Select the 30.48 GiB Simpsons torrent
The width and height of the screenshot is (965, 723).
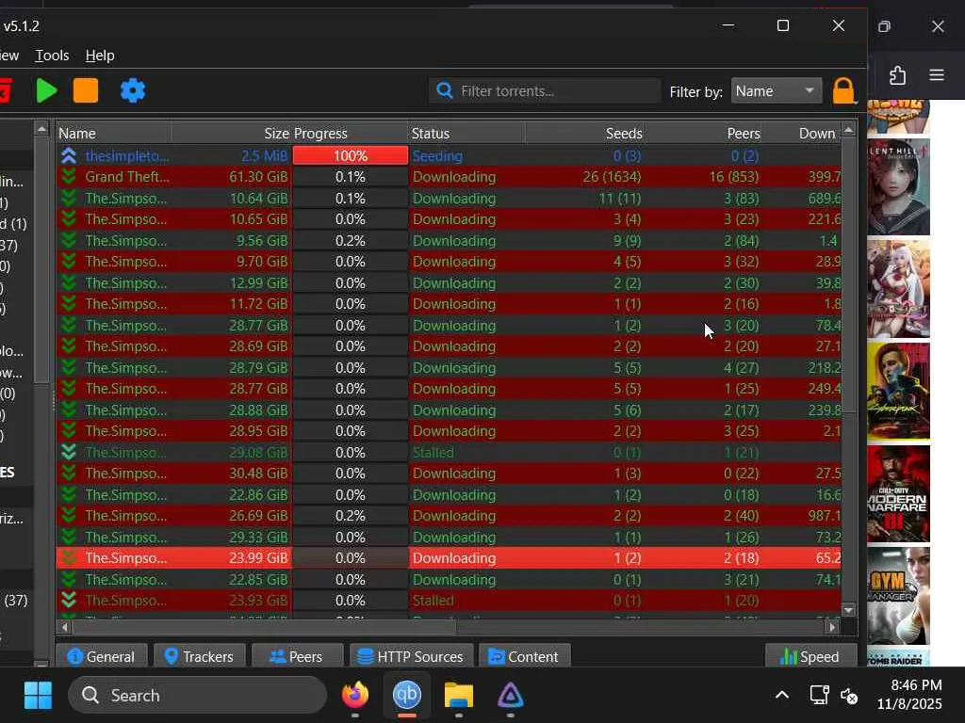point(449,473)
